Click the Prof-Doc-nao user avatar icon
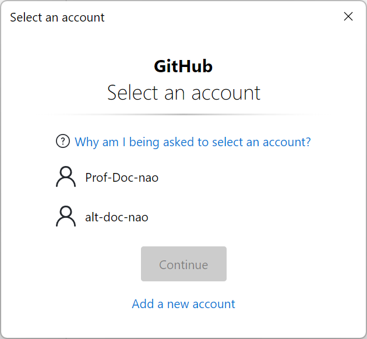Image resolution: width=367 pixels, height=339 pixels. pyautogui.click(x=66, y=177)
